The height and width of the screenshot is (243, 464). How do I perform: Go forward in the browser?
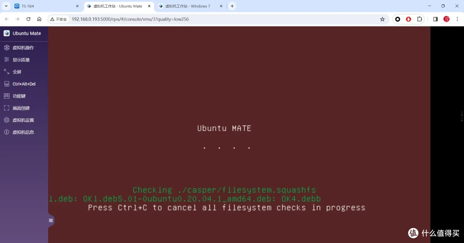[x=18, y=19]
